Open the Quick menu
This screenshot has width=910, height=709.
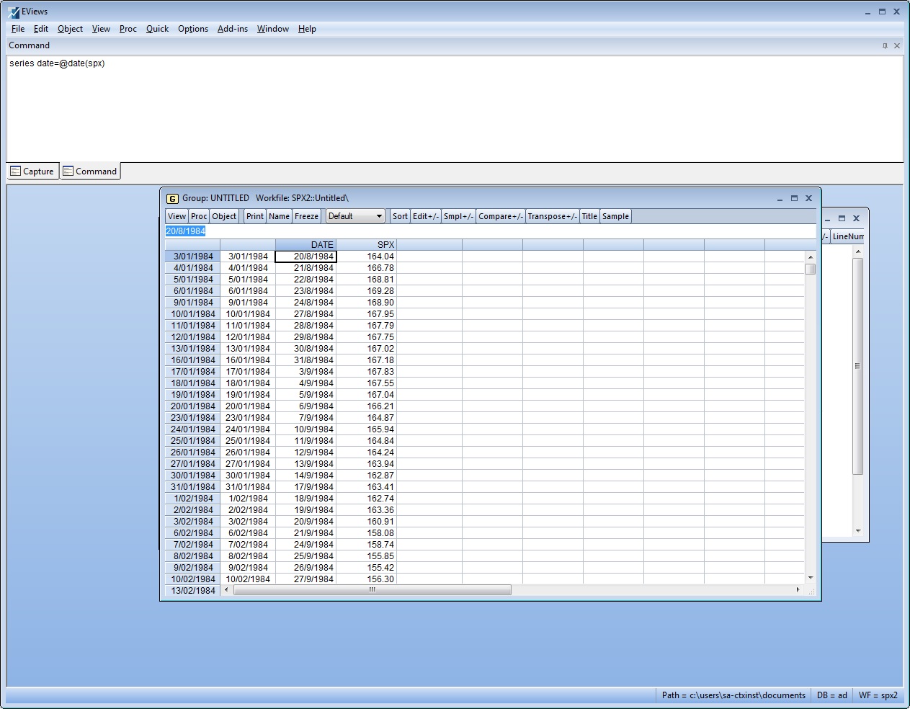tap(157, 29)
